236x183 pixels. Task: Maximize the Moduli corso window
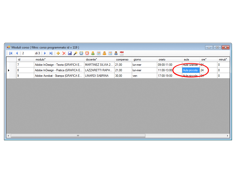point(217,47)
